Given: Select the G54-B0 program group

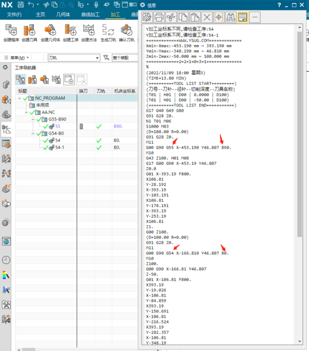Looking at the screenshot, I should (x=56, y=133).
